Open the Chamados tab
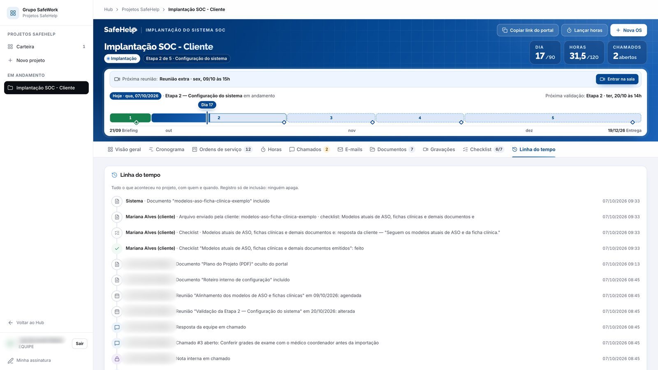The height and width of the screenshot is (370, 658). (x=309, y=149)
